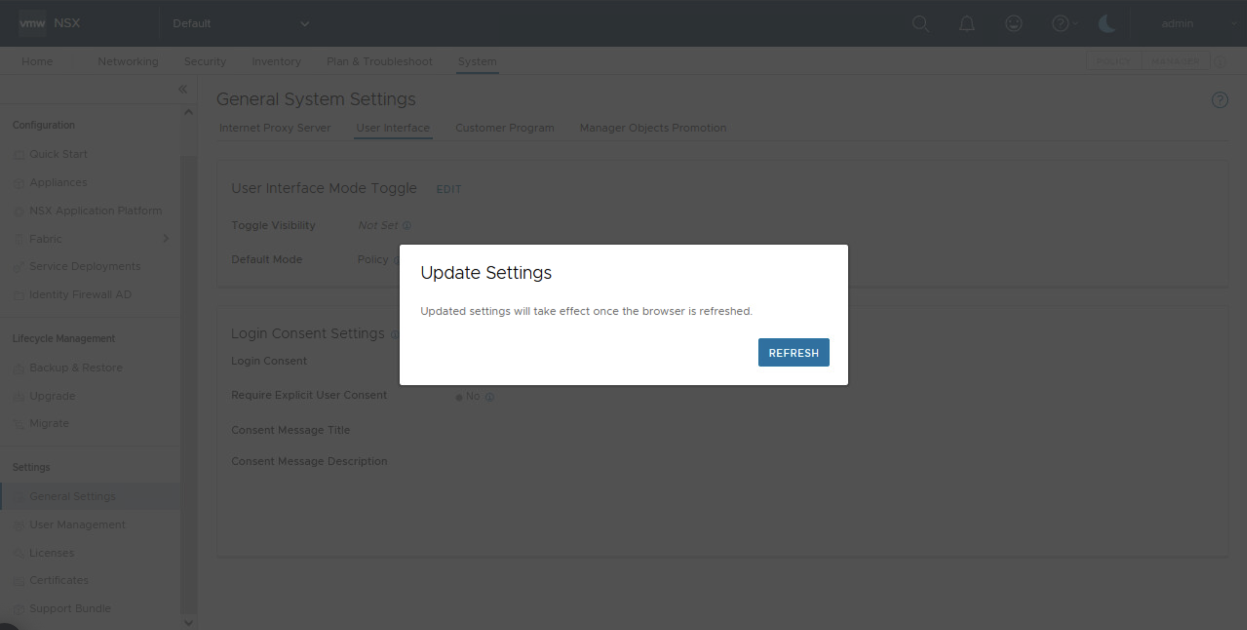The image size is (1247, 630).
Task: Click the feedback smiley icon
Action: coord(1013,23)
